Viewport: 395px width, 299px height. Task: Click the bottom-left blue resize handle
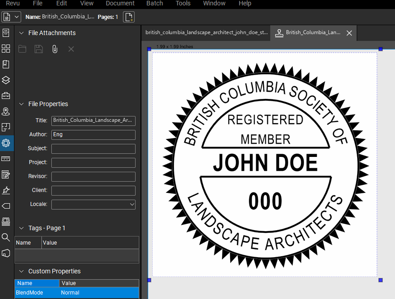tap(149, 280)
